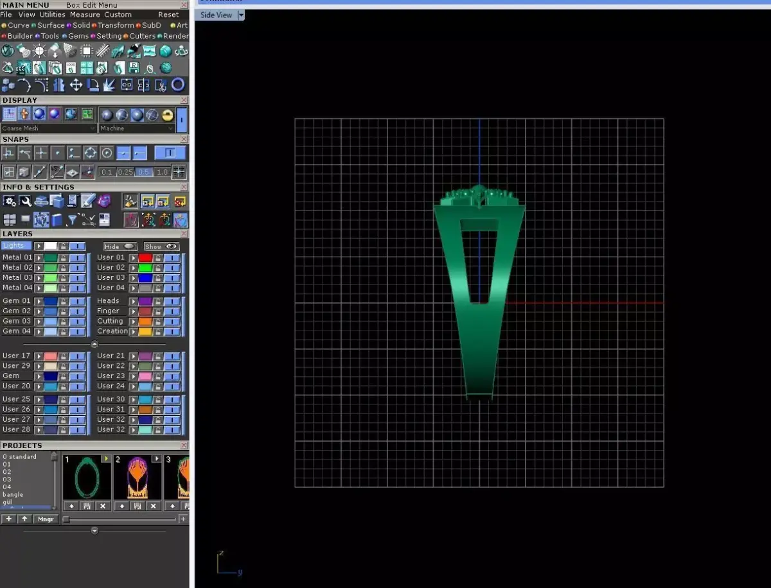The image size is (771, 588).
Task: Click the Show button with eye icon
Action: pos(161,246)
